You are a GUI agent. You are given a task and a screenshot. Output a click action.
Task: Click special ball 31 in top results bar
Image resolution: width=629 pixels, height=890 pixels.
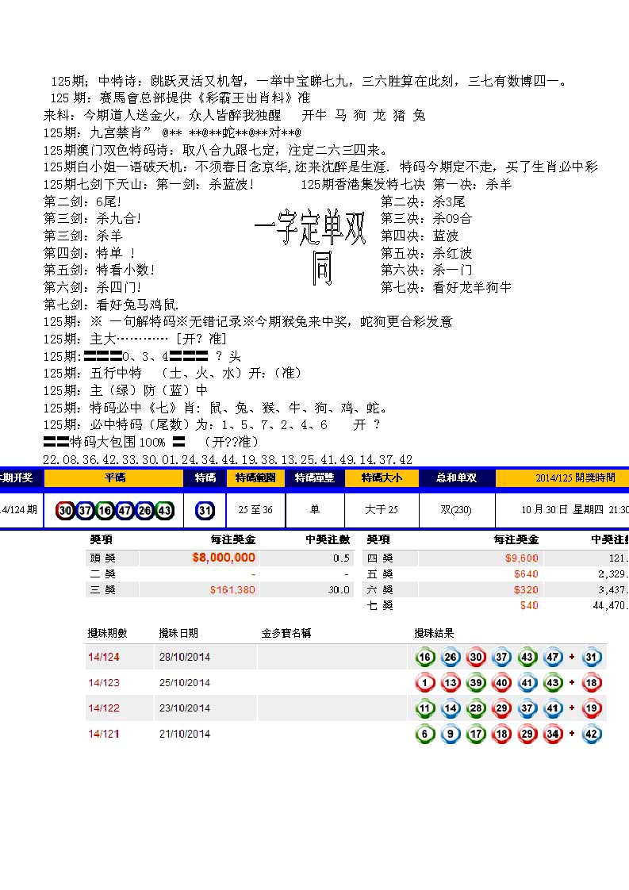(205, 510)
